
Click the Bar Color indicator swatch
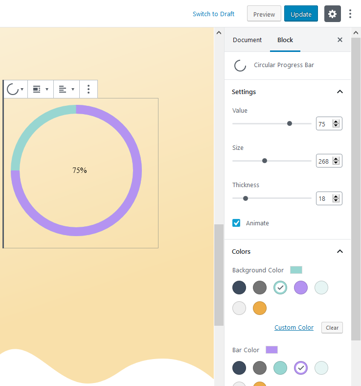(x=271, y=350)
